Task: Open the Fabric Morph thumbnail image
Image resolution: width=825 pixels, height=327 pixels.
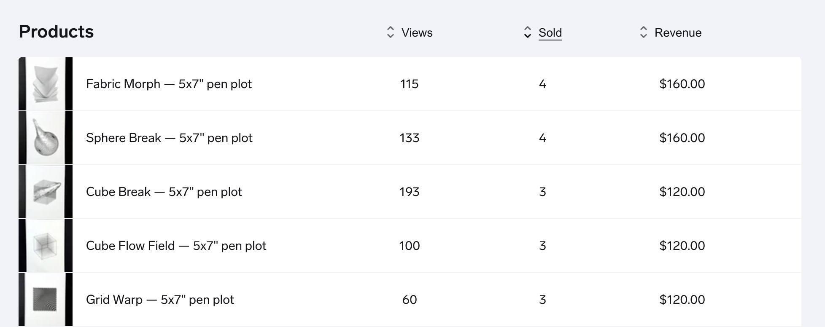Action: [x=46, y=84]
